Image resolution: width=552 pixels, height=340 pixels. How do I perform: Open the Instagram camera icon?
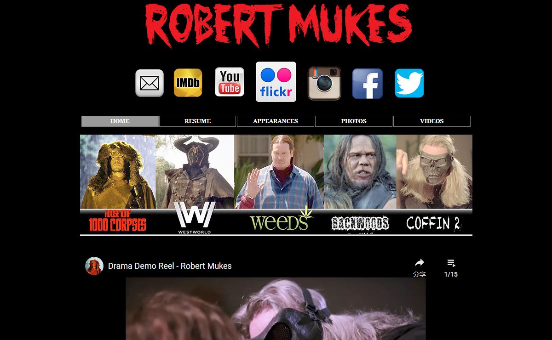click(324, 83)
